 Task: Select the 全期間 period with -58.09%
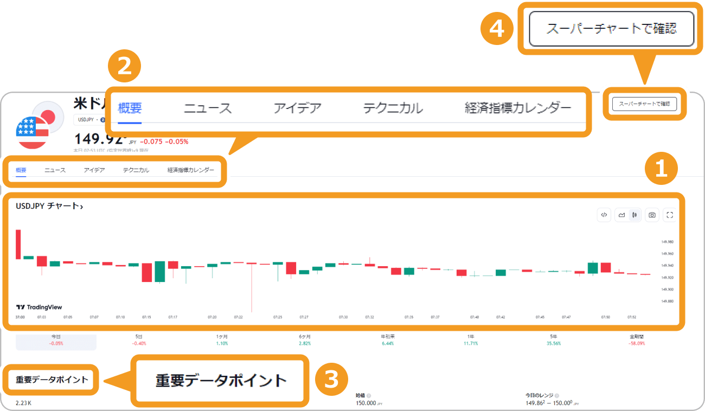[637, 340]
